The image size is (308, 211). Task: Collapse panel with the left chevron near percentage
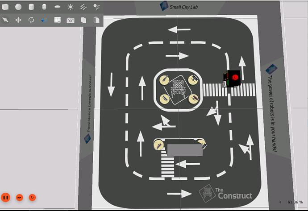tap(280, 202)
